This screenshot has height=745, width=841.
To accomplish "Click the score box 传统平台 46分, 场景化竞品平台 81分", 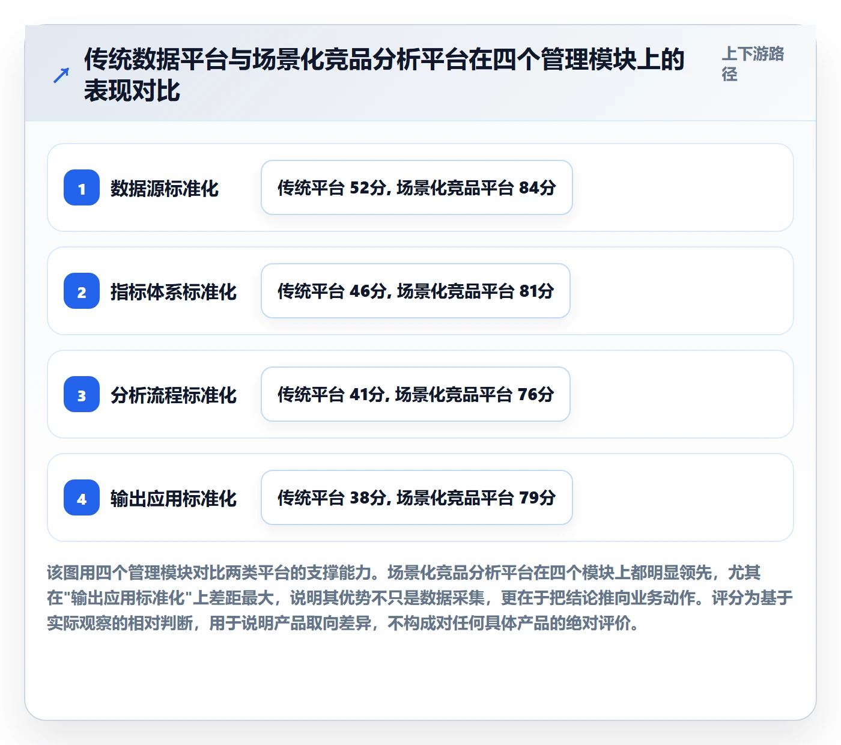I will (416, 291).
